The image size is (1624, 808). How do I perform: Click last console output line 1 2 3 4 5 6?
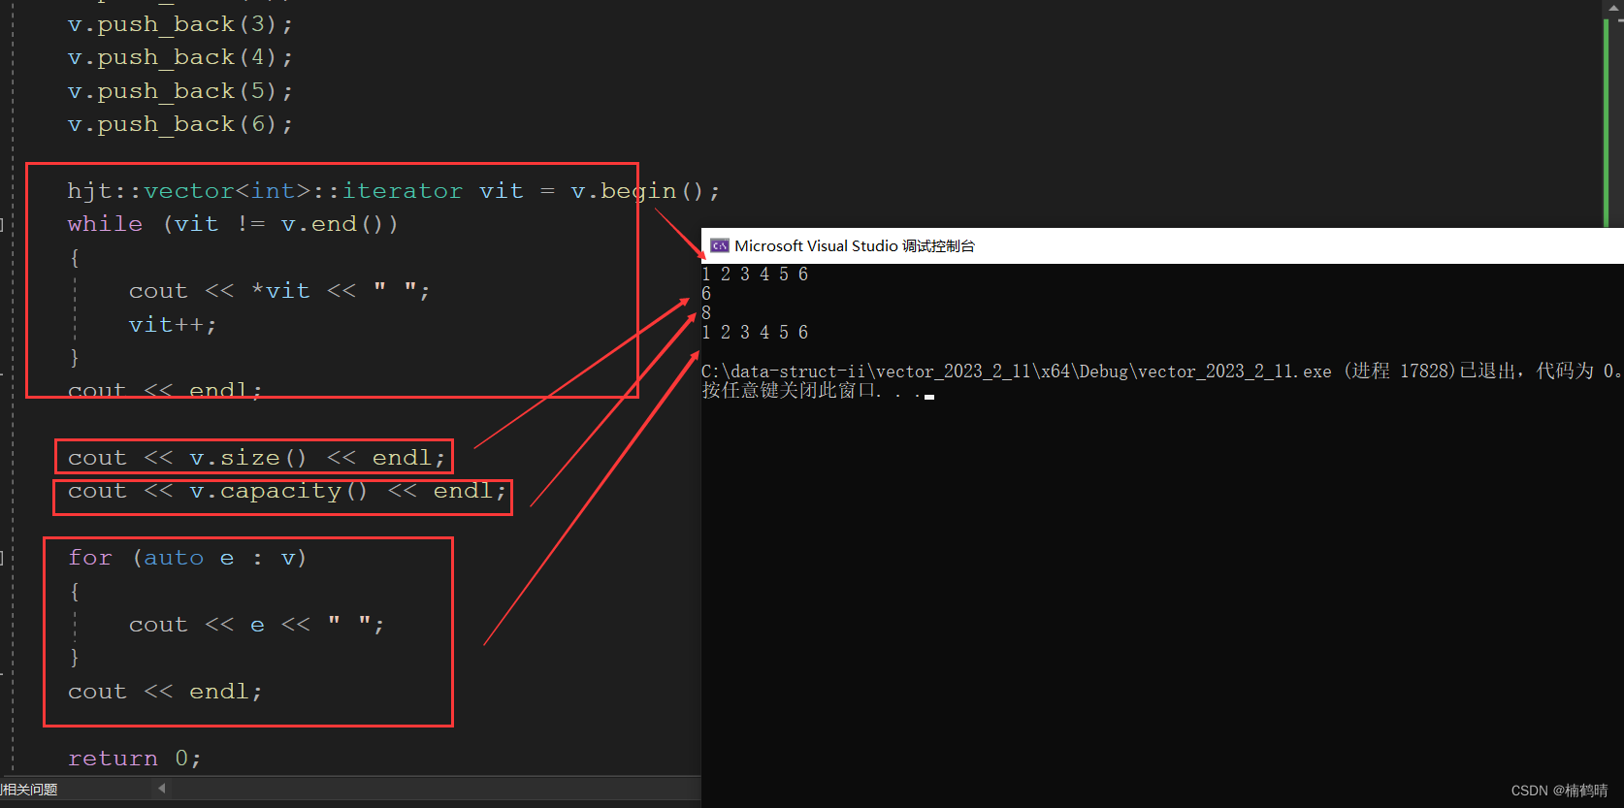[x=755, y=333]
